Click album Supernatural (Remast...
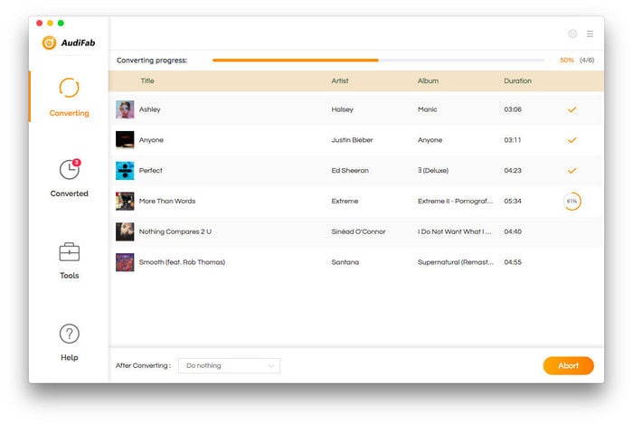 tap(456, 262)
